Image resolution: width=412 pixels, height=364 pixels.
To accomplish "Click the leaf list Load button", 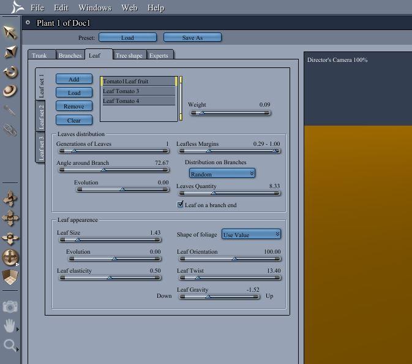I will pyautogui.click(x=74, y=93).
